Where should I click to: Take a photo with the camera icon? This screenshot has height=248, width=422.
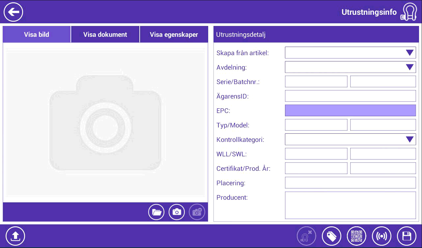click(x=177, y=212)
